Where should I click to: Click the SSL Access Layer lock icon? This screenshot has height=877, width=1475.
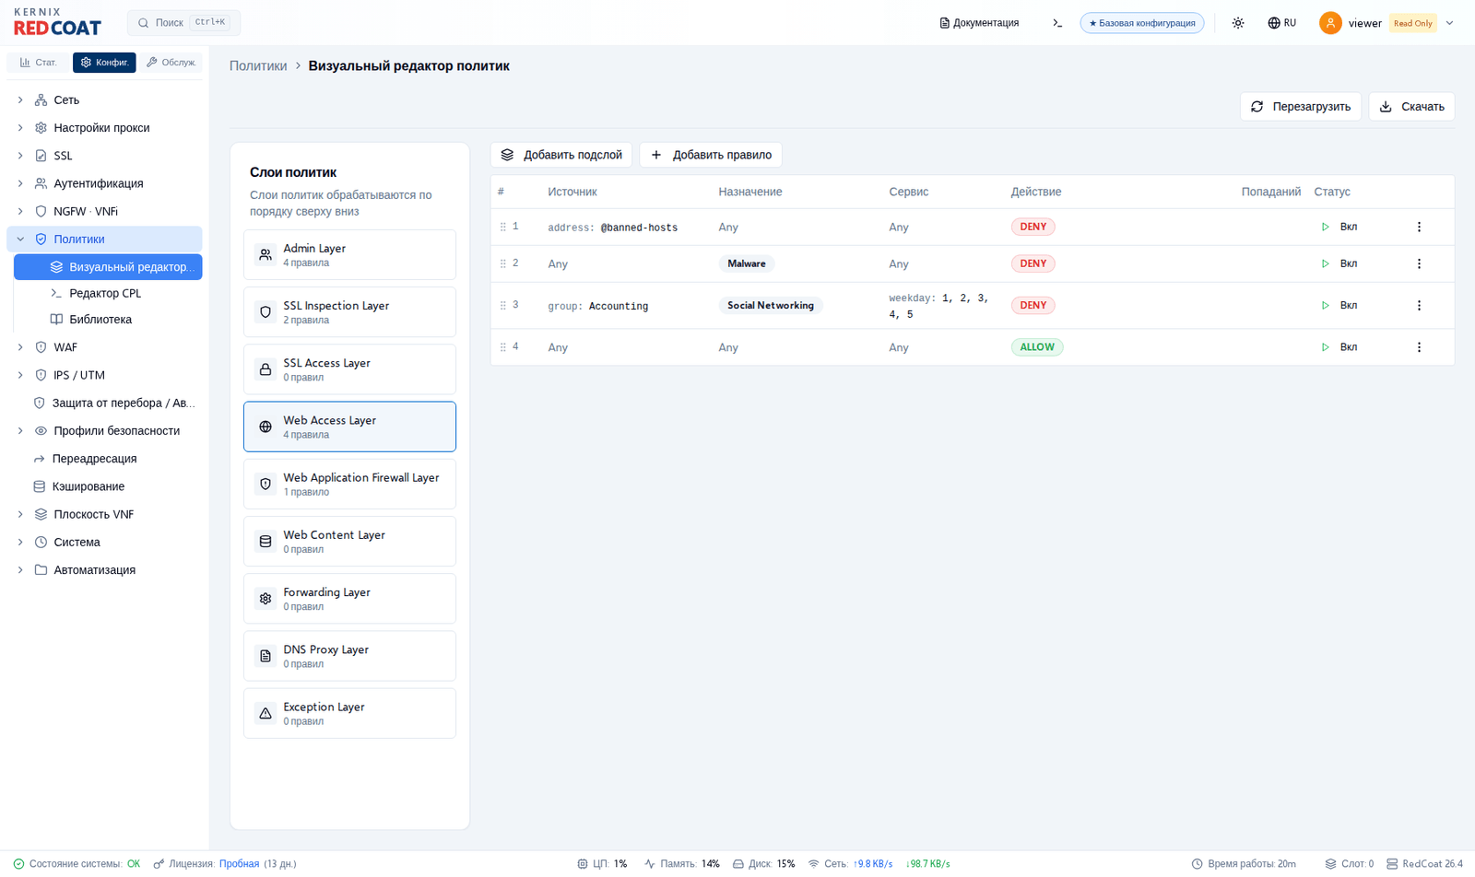tap(265, 369)
